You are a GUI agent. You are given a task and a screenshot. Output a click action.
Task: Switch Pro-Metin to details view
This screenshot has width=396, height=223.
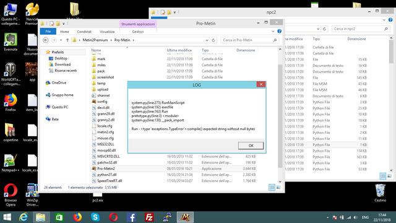[x=272, y=187]
